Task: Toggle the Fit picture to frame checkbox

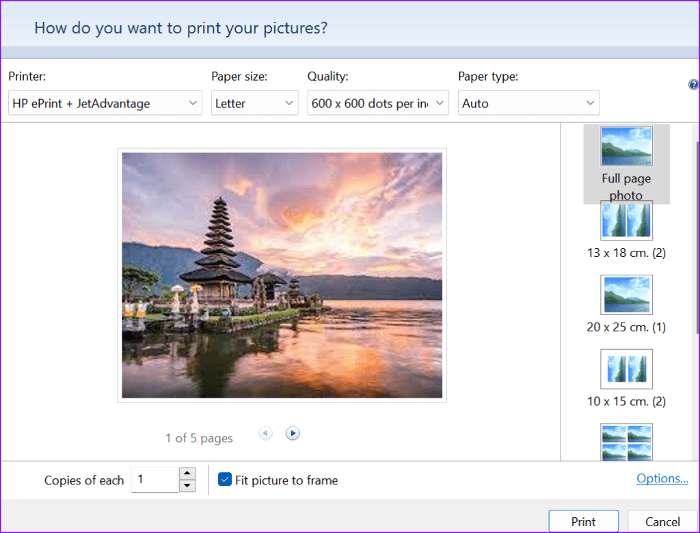Action: click(225, 480)
